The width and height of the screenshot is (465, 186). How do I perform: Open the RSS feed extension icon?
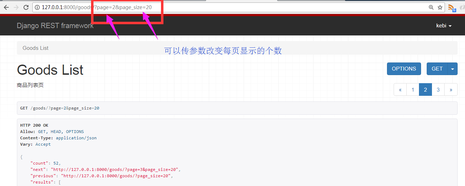[452, 8]
